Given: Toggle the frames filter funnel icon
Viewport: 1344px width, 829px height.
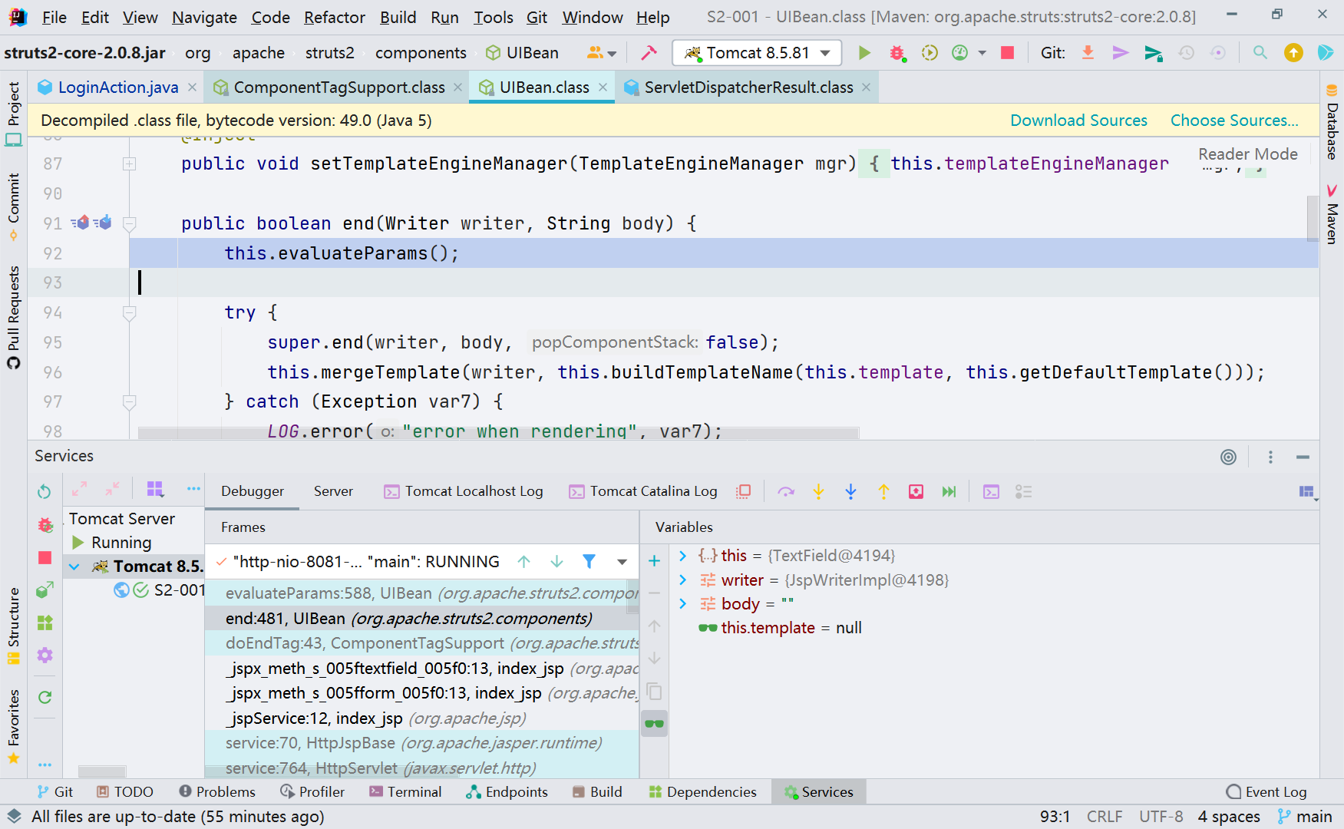Looking at the screenshot, I should (x=589, y=562).
